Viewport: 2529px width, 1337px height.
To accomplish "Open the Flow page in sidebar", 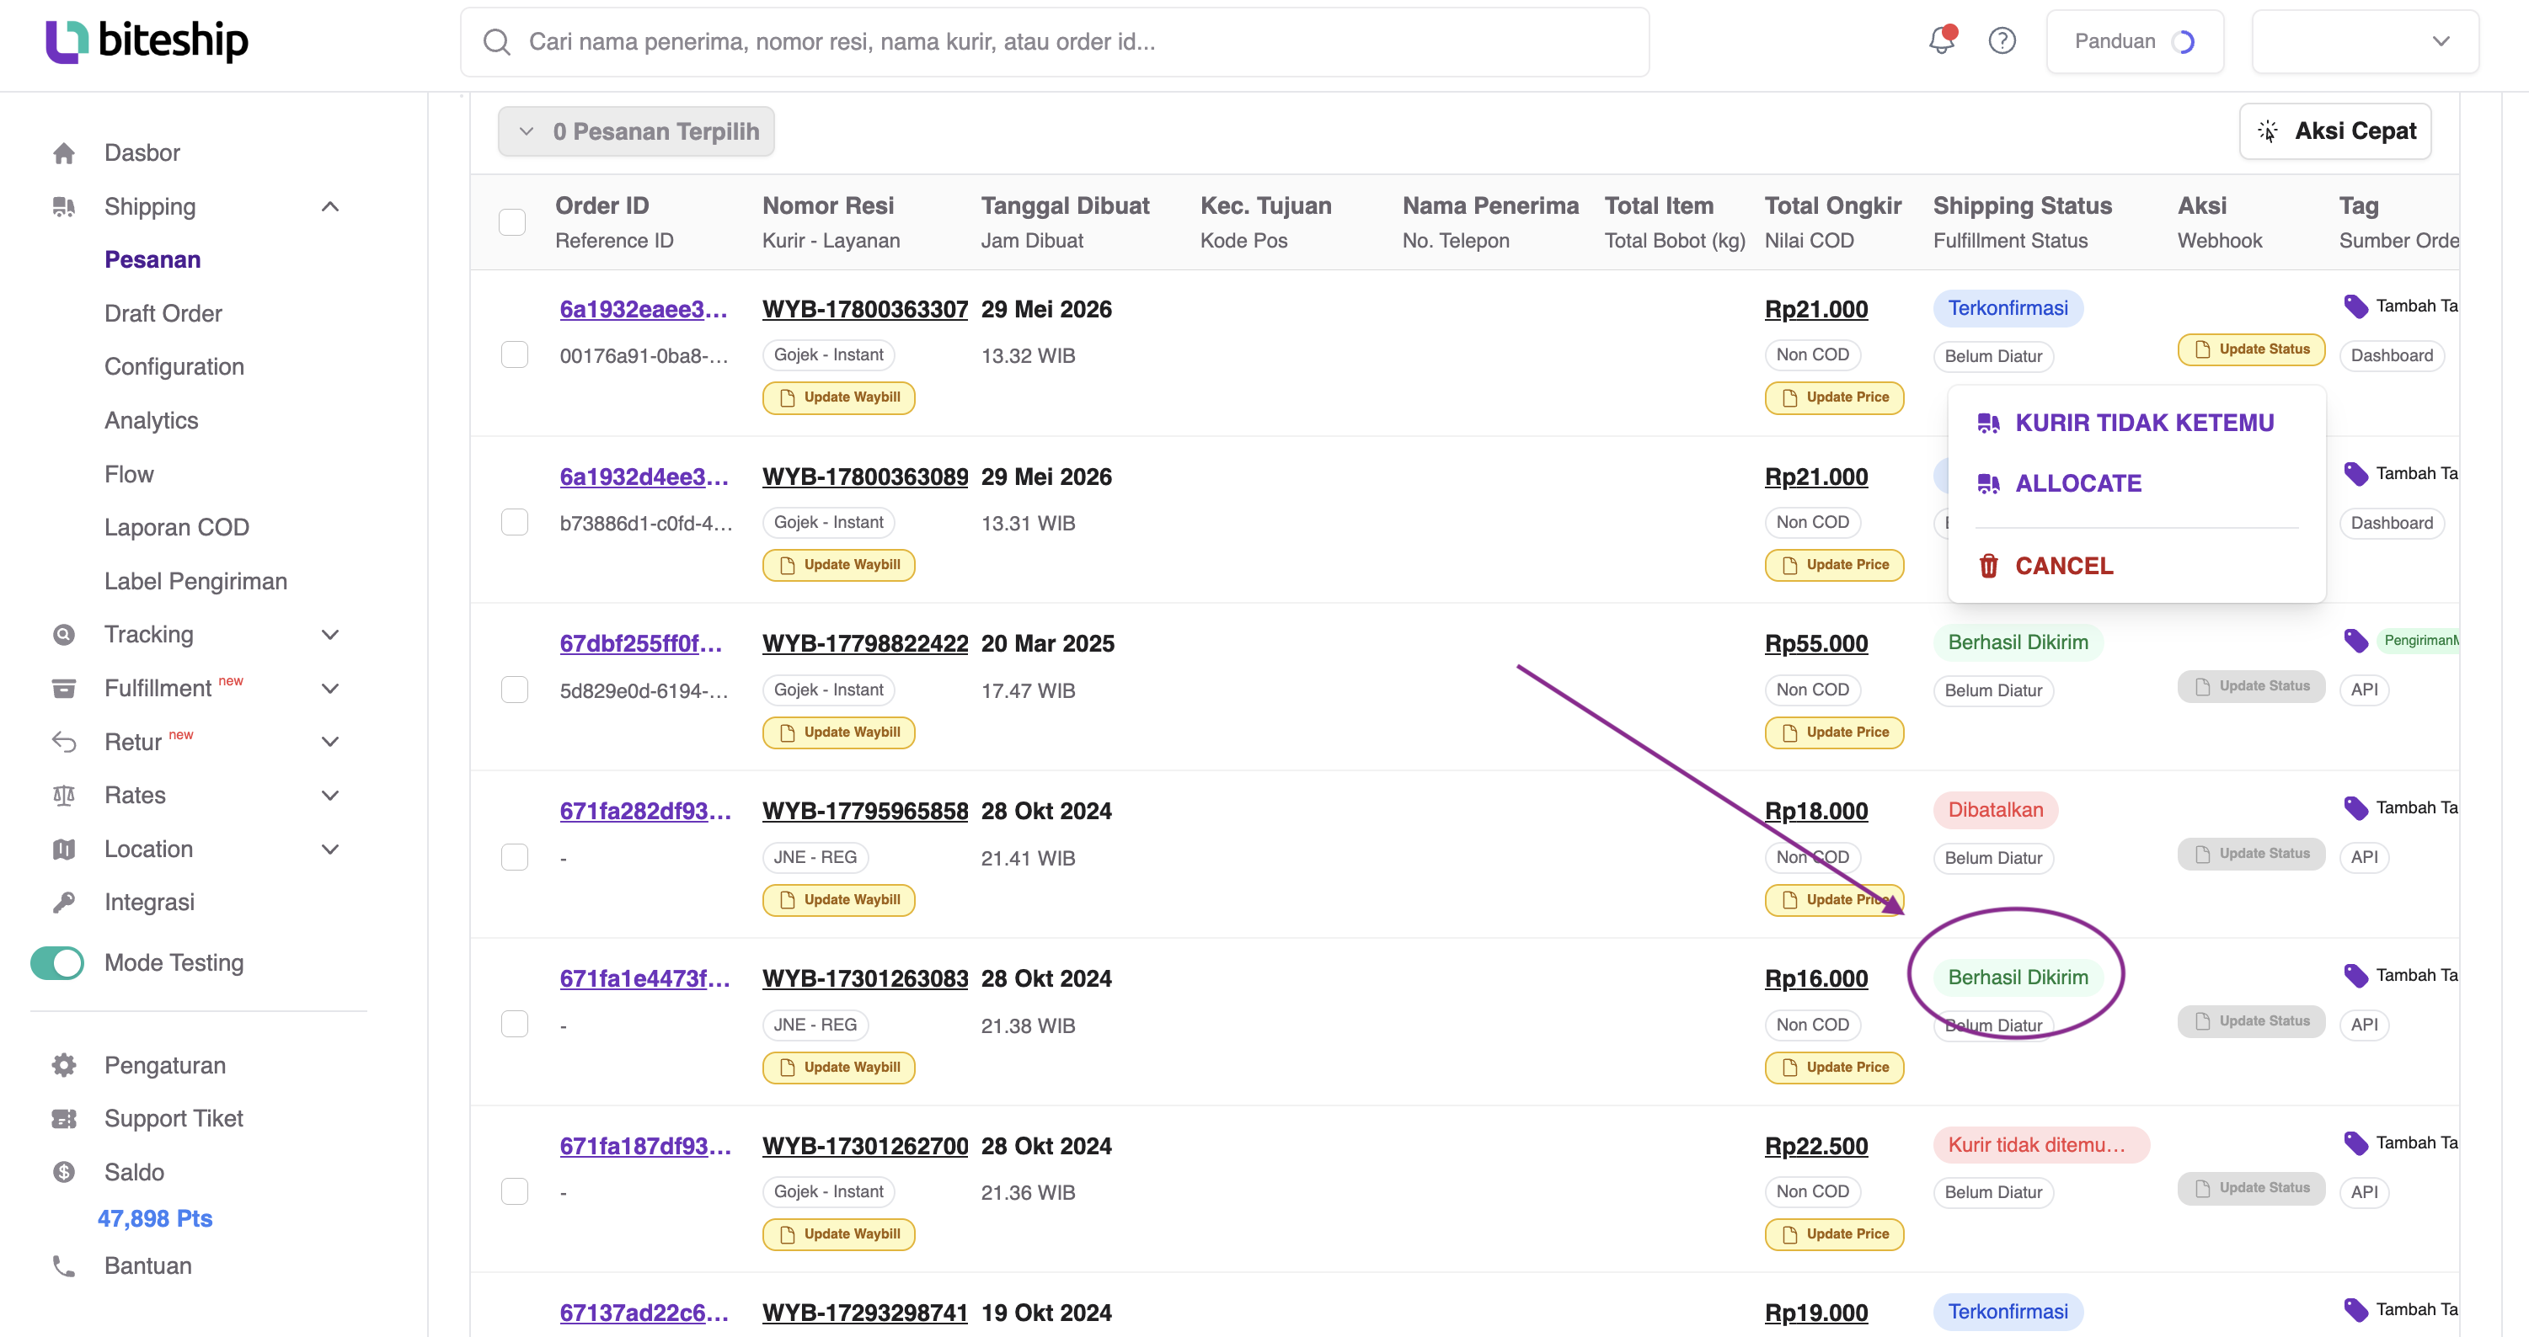I will (x=129, y=475).
